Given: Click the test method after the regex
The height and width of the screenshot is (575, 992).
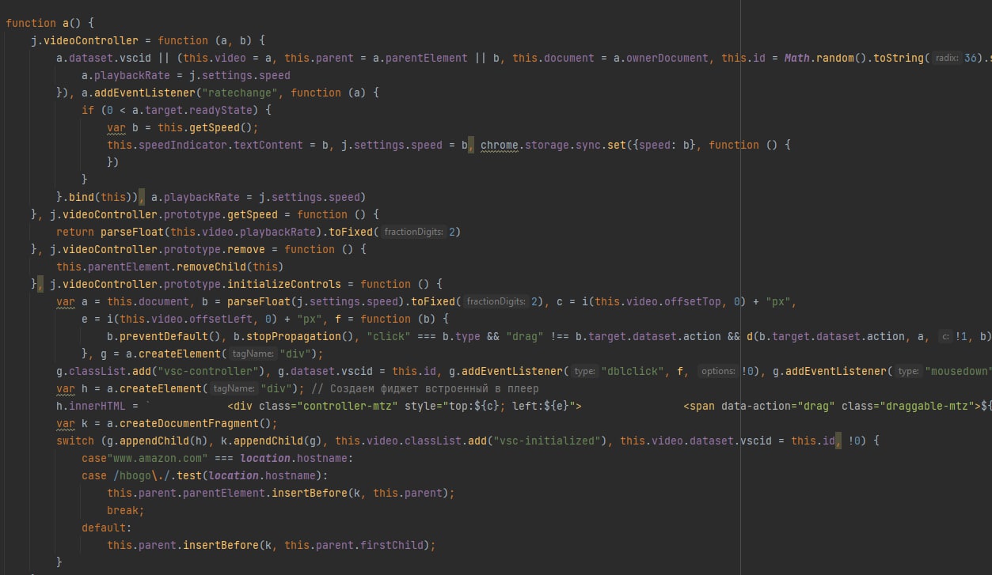Looking at the screenshot, I should [189, 475].
